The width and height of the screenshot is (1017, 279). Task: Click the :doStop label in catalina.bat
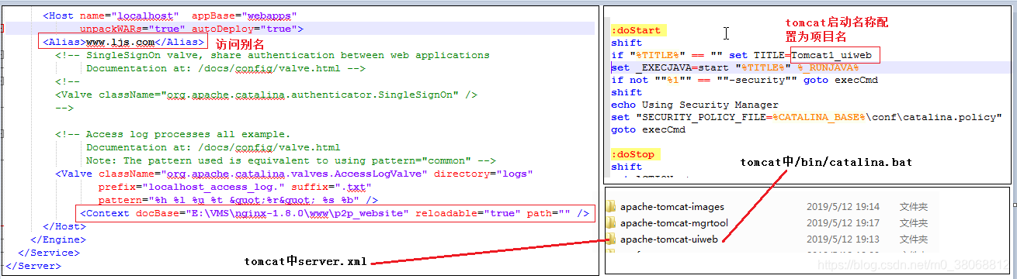(633, 154)
